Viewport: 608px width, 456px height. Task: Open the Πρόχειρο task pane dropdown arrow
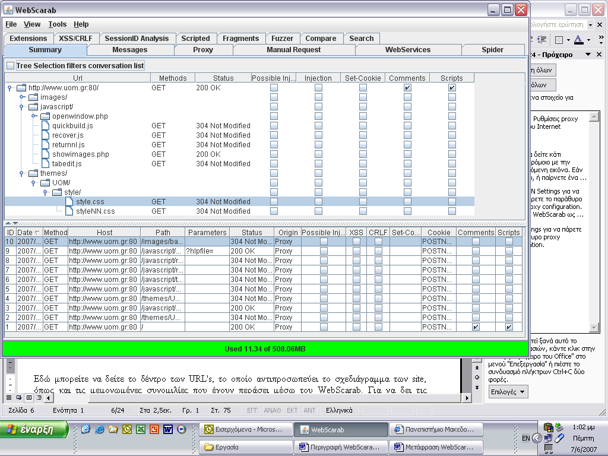click(588, 54)
